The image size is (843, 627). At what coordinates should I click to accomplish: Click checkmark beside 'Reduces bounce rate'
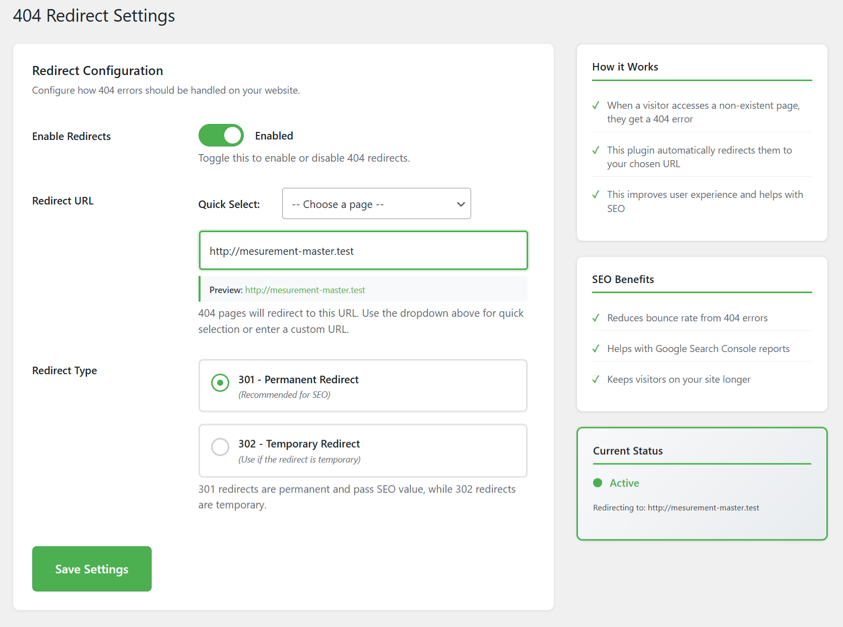coord(596,318)
